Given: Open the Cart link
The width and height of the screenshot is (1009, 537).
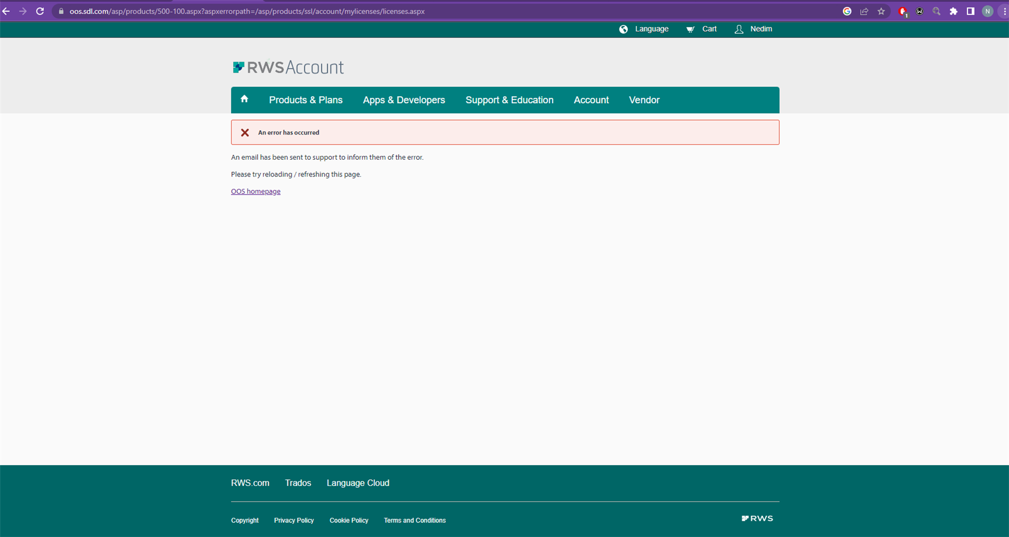Looking at the screenshot, I should pos(709,29).
